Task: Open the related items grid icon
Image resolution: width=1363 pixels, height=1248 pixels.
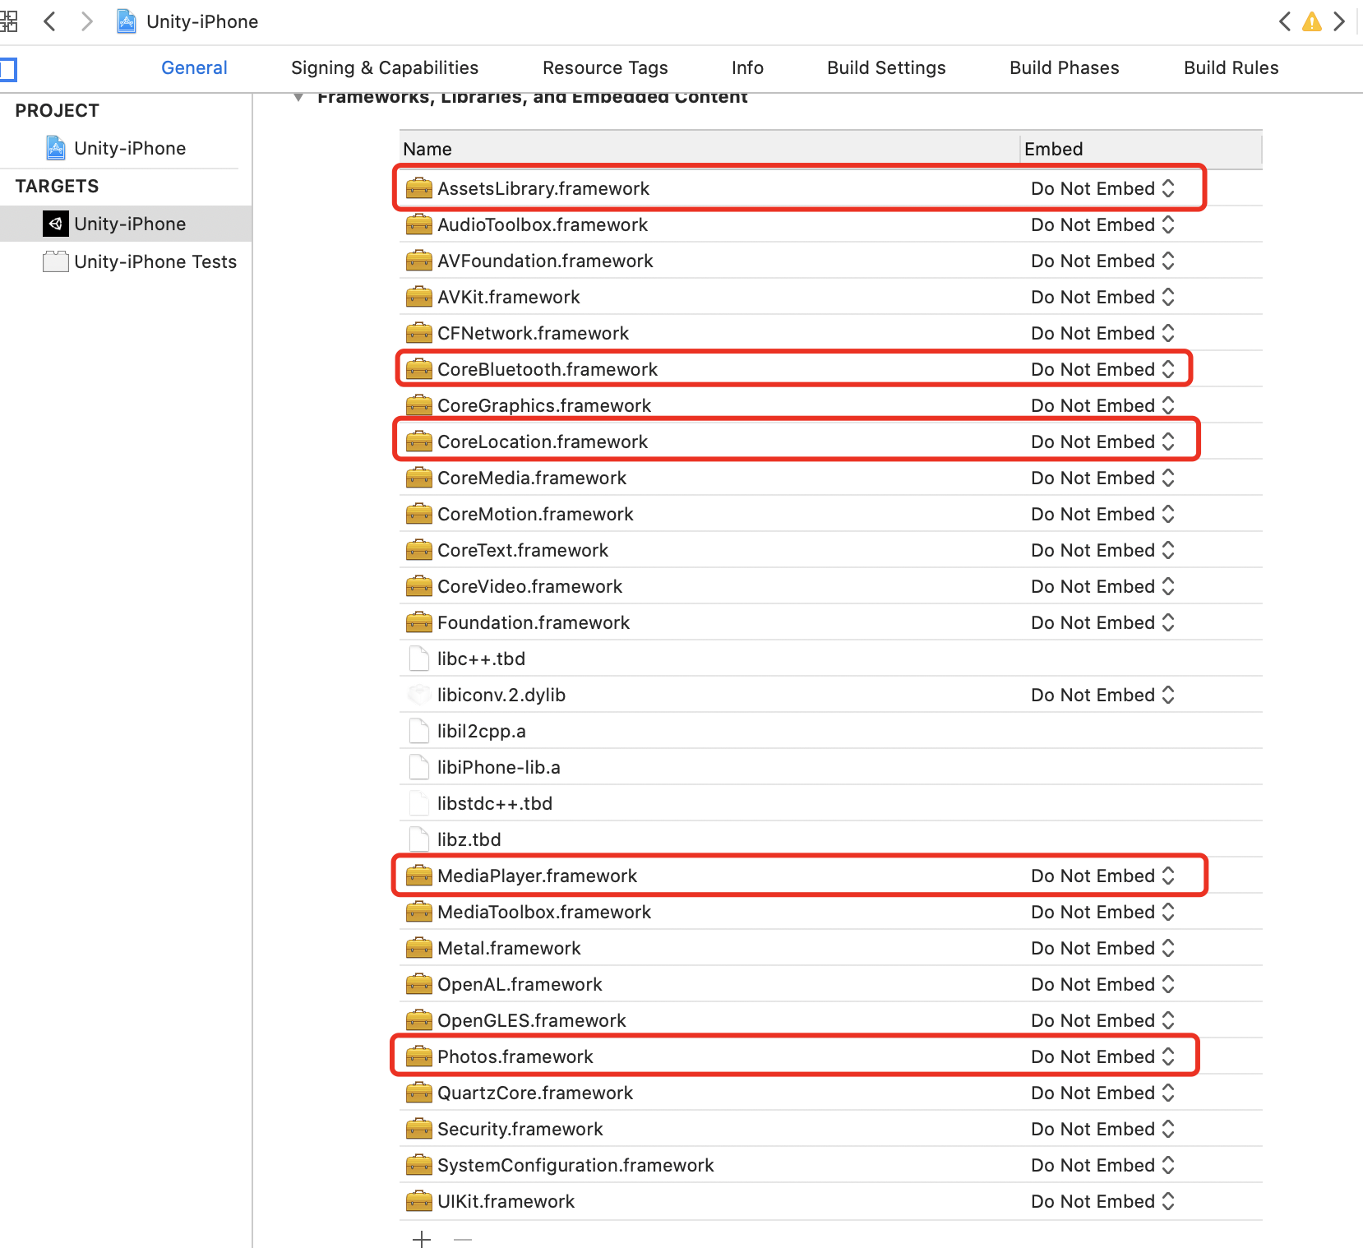Action: pyautogui.click(x=8, y=21)
